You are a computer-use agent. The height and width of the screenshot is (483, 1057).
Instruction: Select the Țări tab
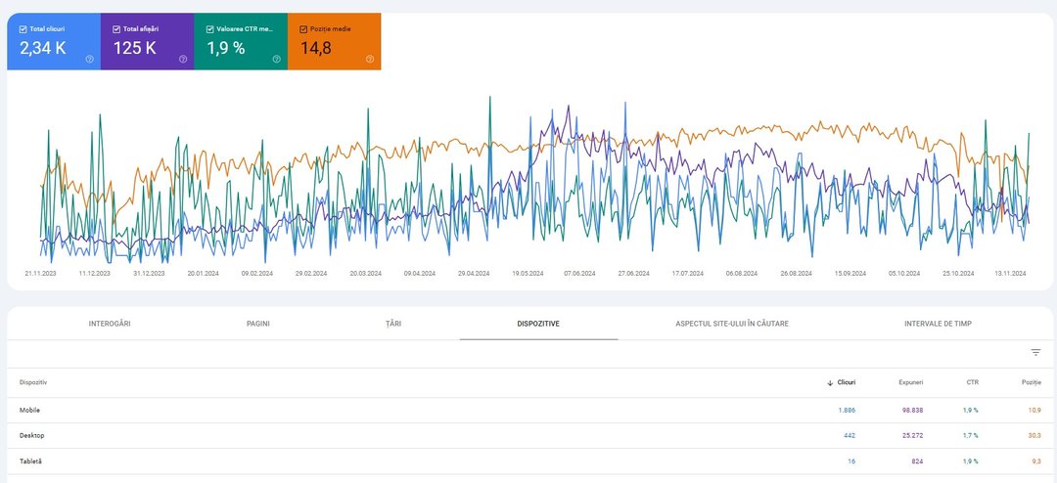pyautogui.click(x=392, y=323)
